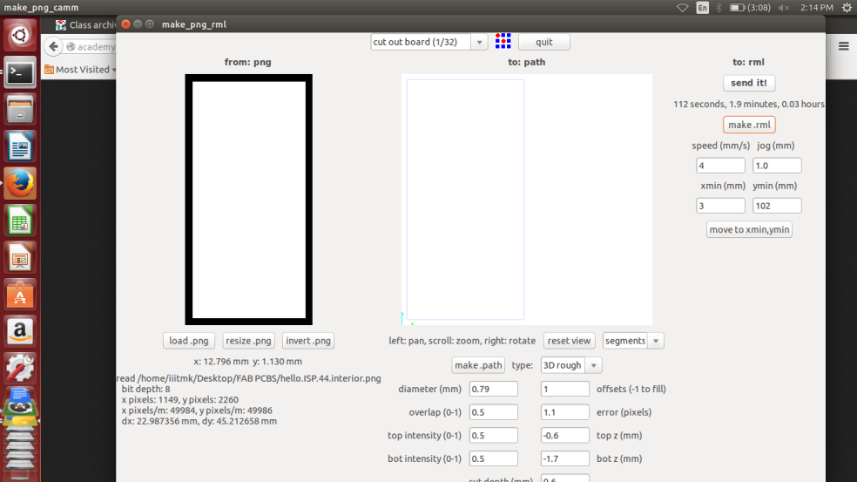Click the Firefox back arrow button

(x=53, y=46)
